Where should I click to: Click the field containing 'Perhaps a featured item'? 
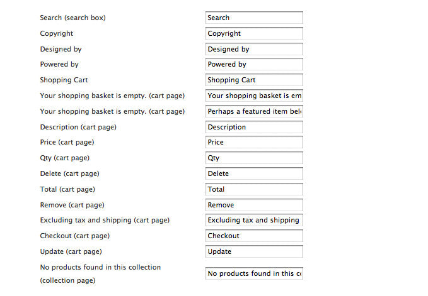254,111
